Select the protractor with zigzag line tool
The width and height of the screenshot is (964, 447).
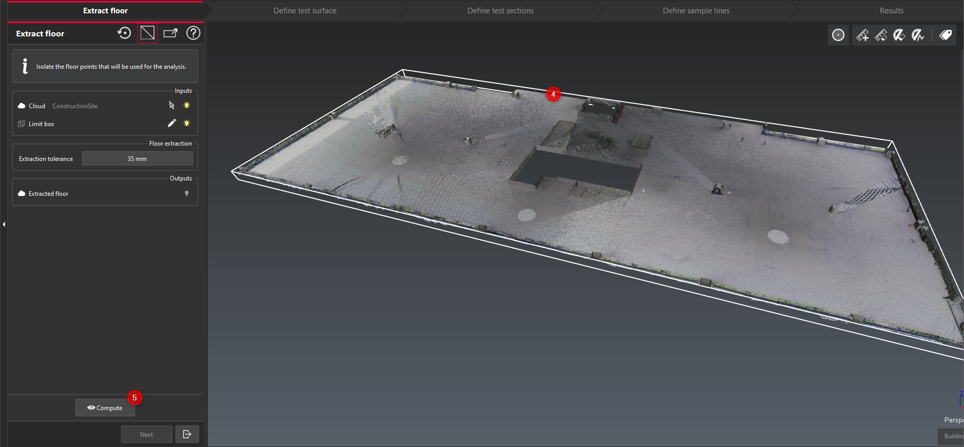point(917,35)
